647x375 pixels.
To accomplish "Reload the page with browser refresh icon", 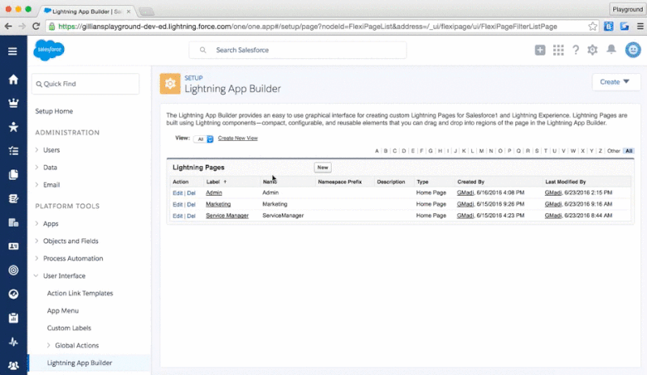I will (36, 27).
